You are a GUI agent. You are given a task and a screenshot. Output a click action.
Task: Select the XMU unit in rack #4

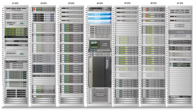click(100, 8)
